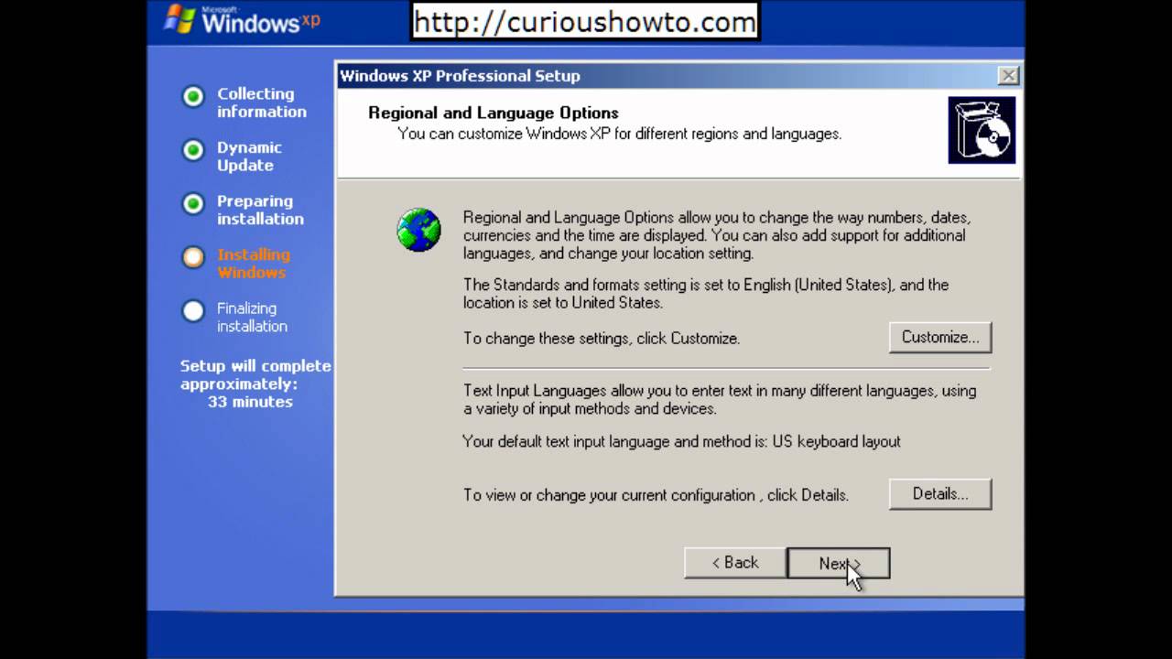Click the '33 minutes' remaining time text

[x=250, y=402]
